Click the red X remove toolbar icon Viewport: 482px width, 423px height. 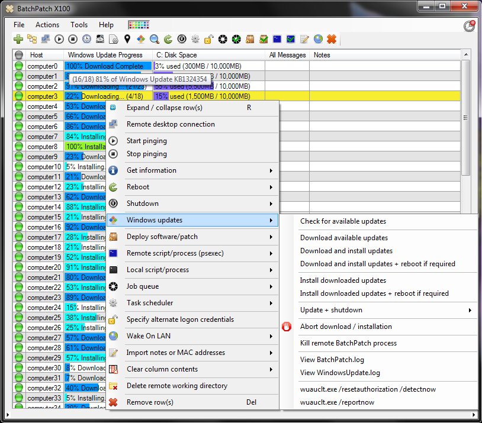(332, 39)
